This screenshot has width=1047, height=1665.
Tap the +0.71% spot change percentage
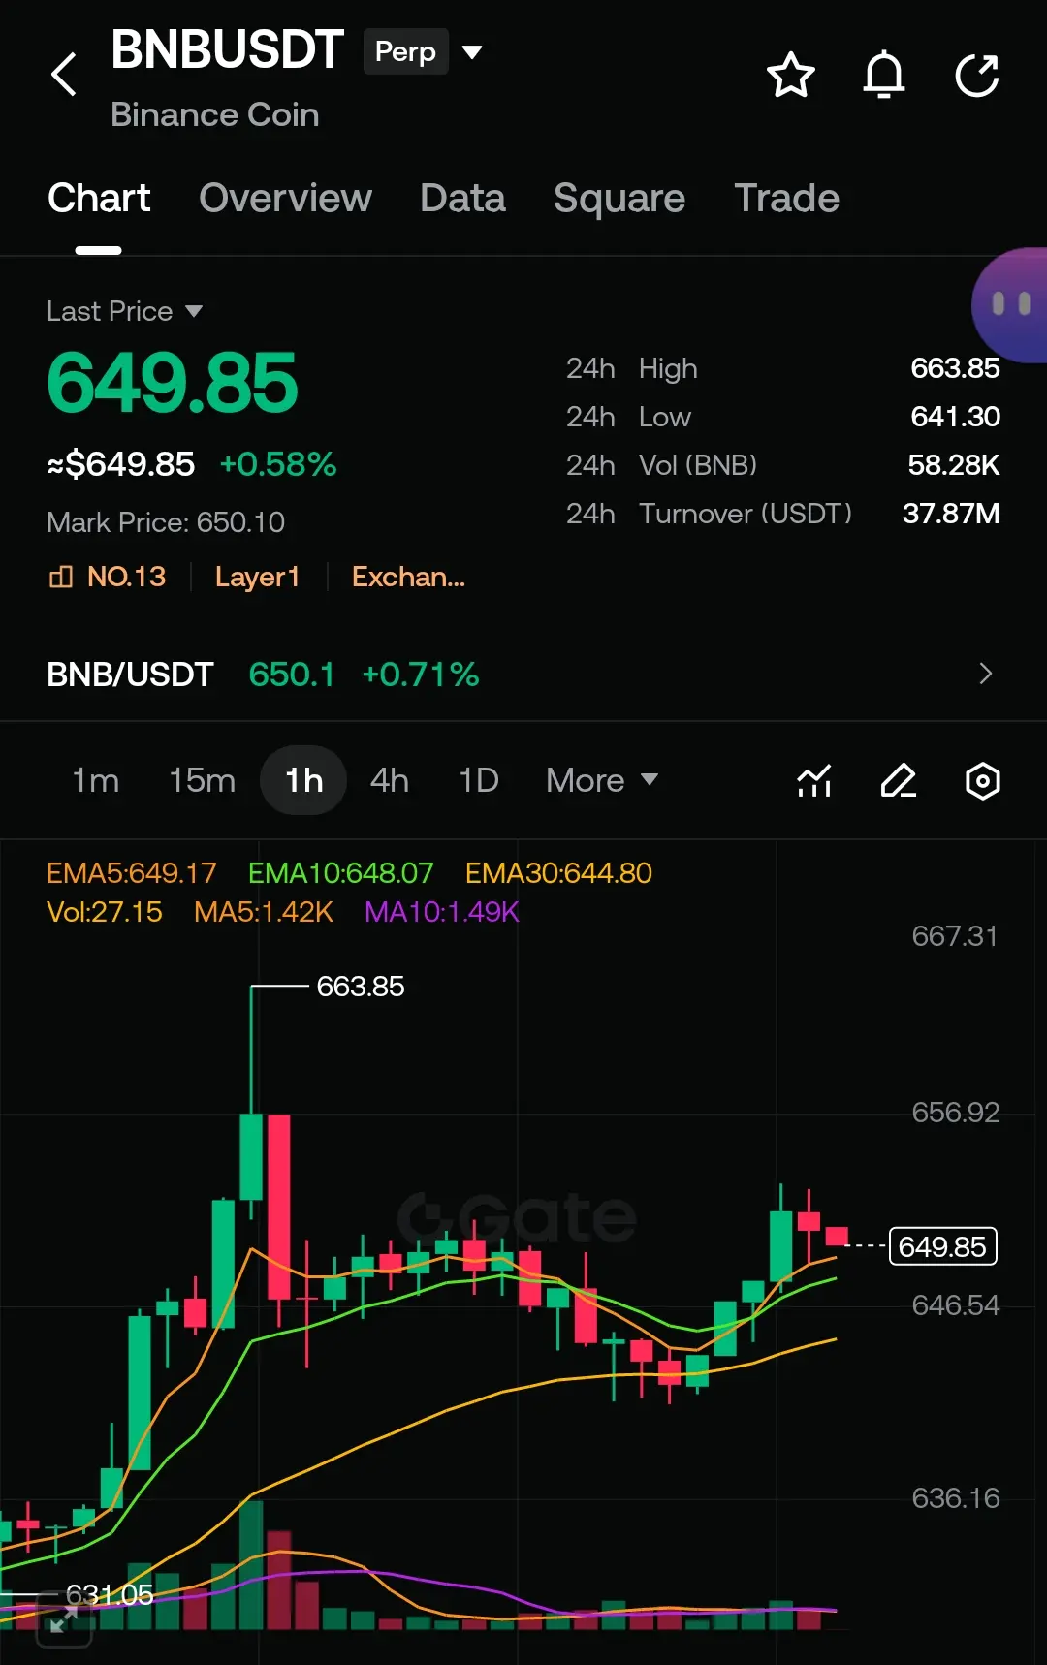tap(421, 675)
